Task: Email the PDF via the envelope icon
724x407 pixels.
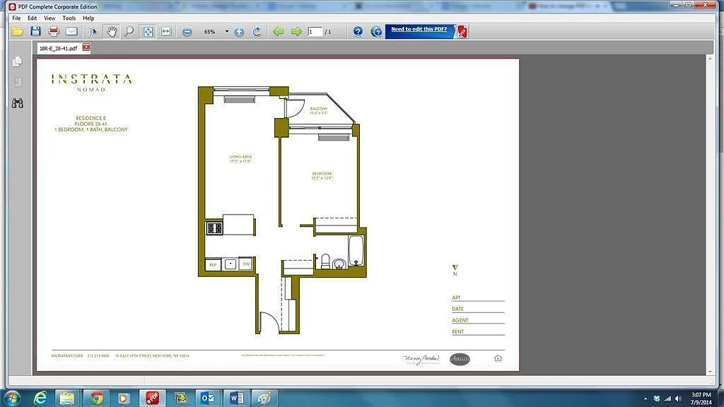Action: (x=71, y=32)
